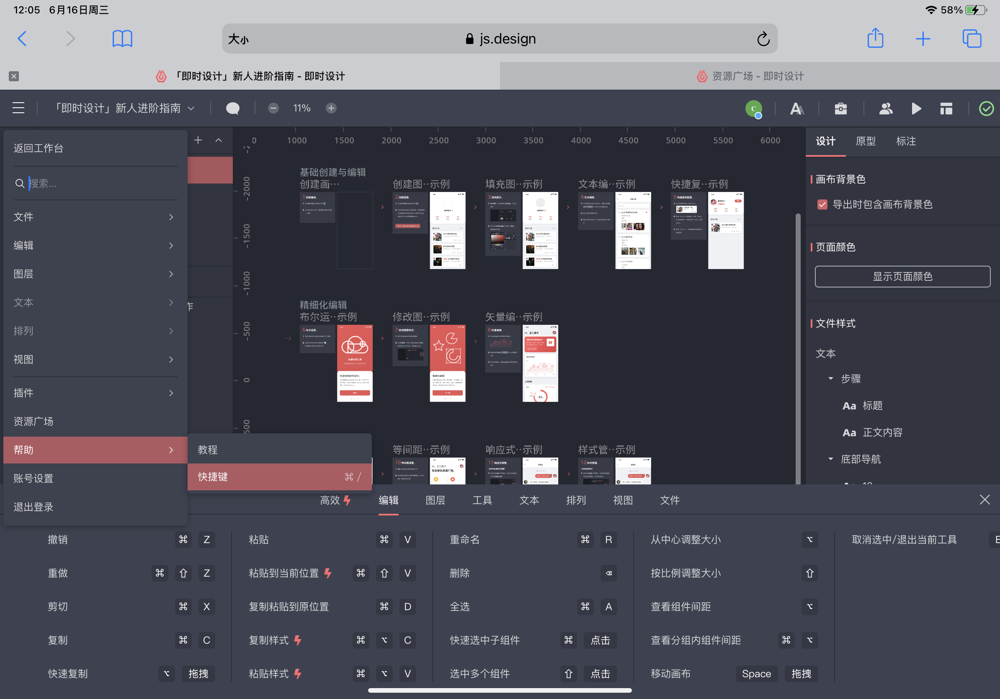The width and height of the screenshot is (1000, 699).
Task: Collapse the pages list chevron
Action: point(219,140)
